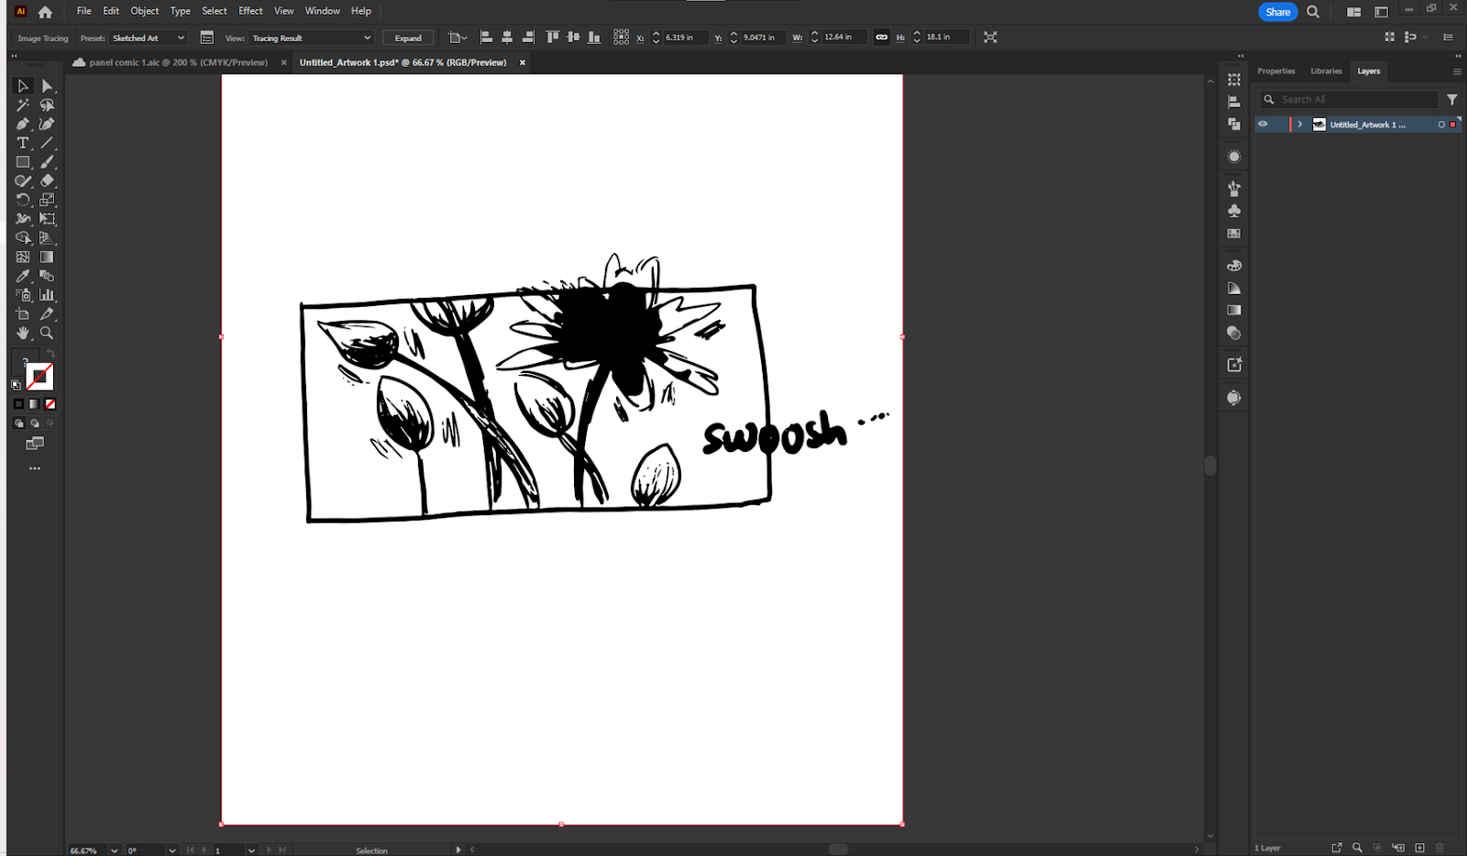Open the Preset dropdown showing Sketched Art
The image size is (1467, 856).
click(149, 38)
